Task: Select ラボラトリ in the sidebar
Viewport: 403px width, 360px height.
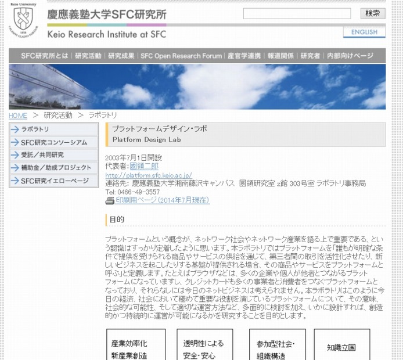Action: coord(54,129)
